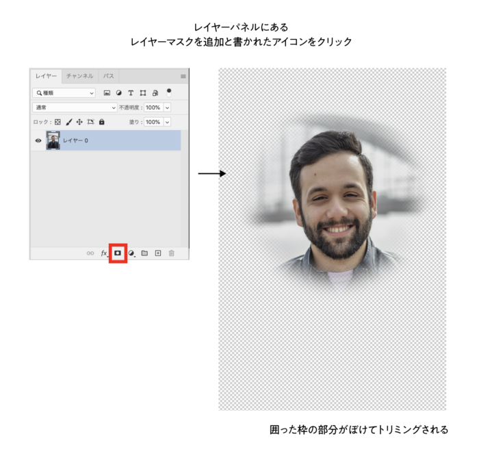Create a new group folder
This screenshot has width=479, height=458.
coord(144,253)
